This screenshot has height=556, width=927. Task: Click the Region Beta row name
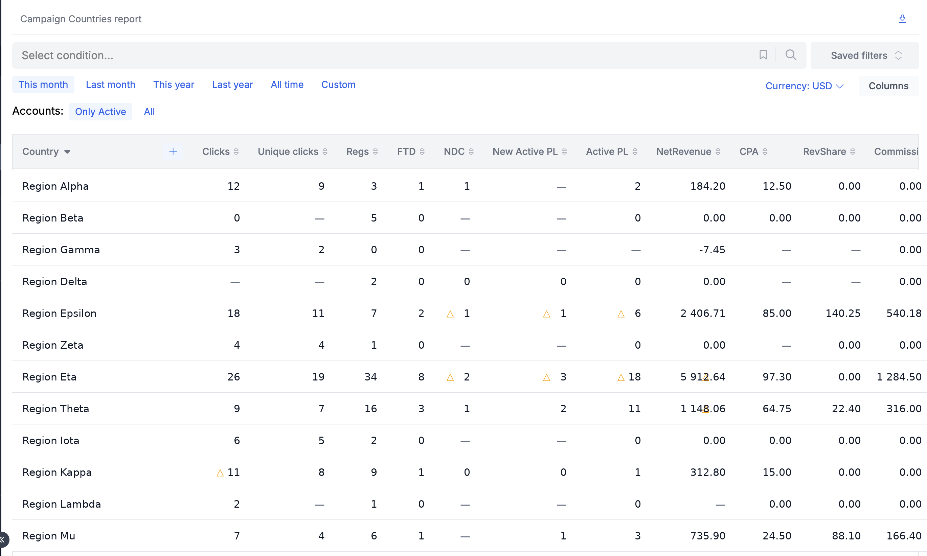53,218
